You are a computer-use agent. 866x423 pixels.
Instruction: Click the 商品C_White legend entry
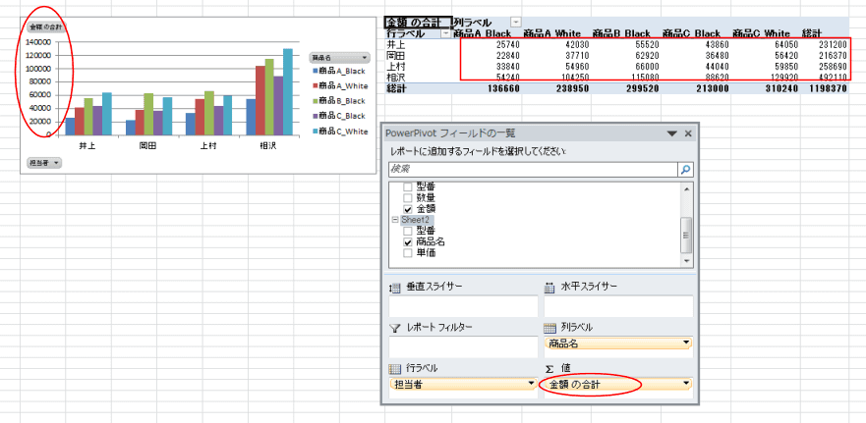tap(341, 132)
